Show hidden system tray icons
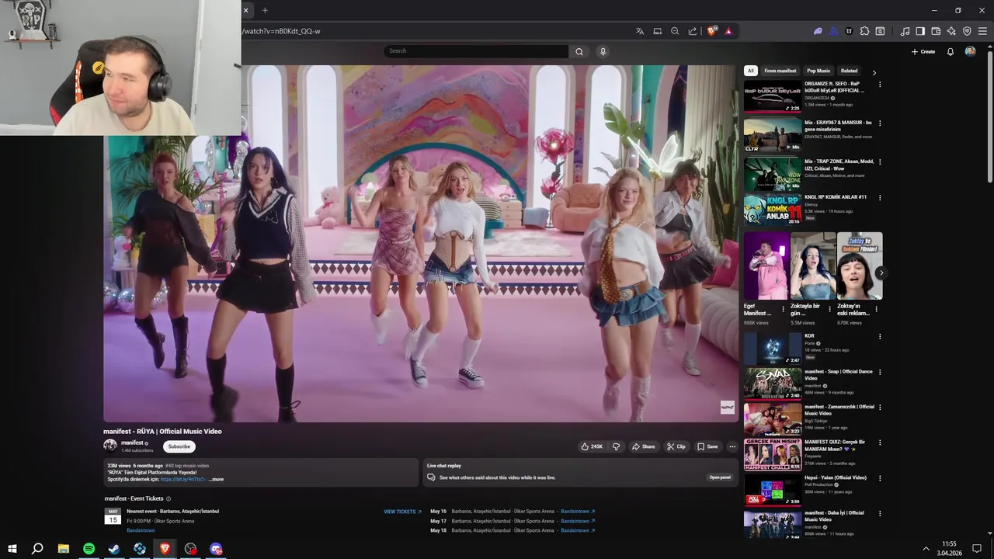 [x=925, y=549]
